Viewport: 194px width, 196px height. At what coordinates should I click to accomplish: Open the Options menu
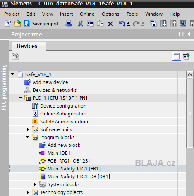110,14
